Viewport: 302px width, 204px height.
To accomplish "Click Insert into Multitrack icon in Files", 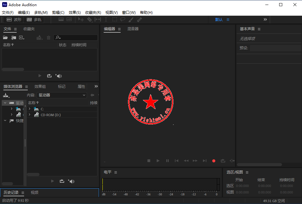I will [x=39, y=38].
